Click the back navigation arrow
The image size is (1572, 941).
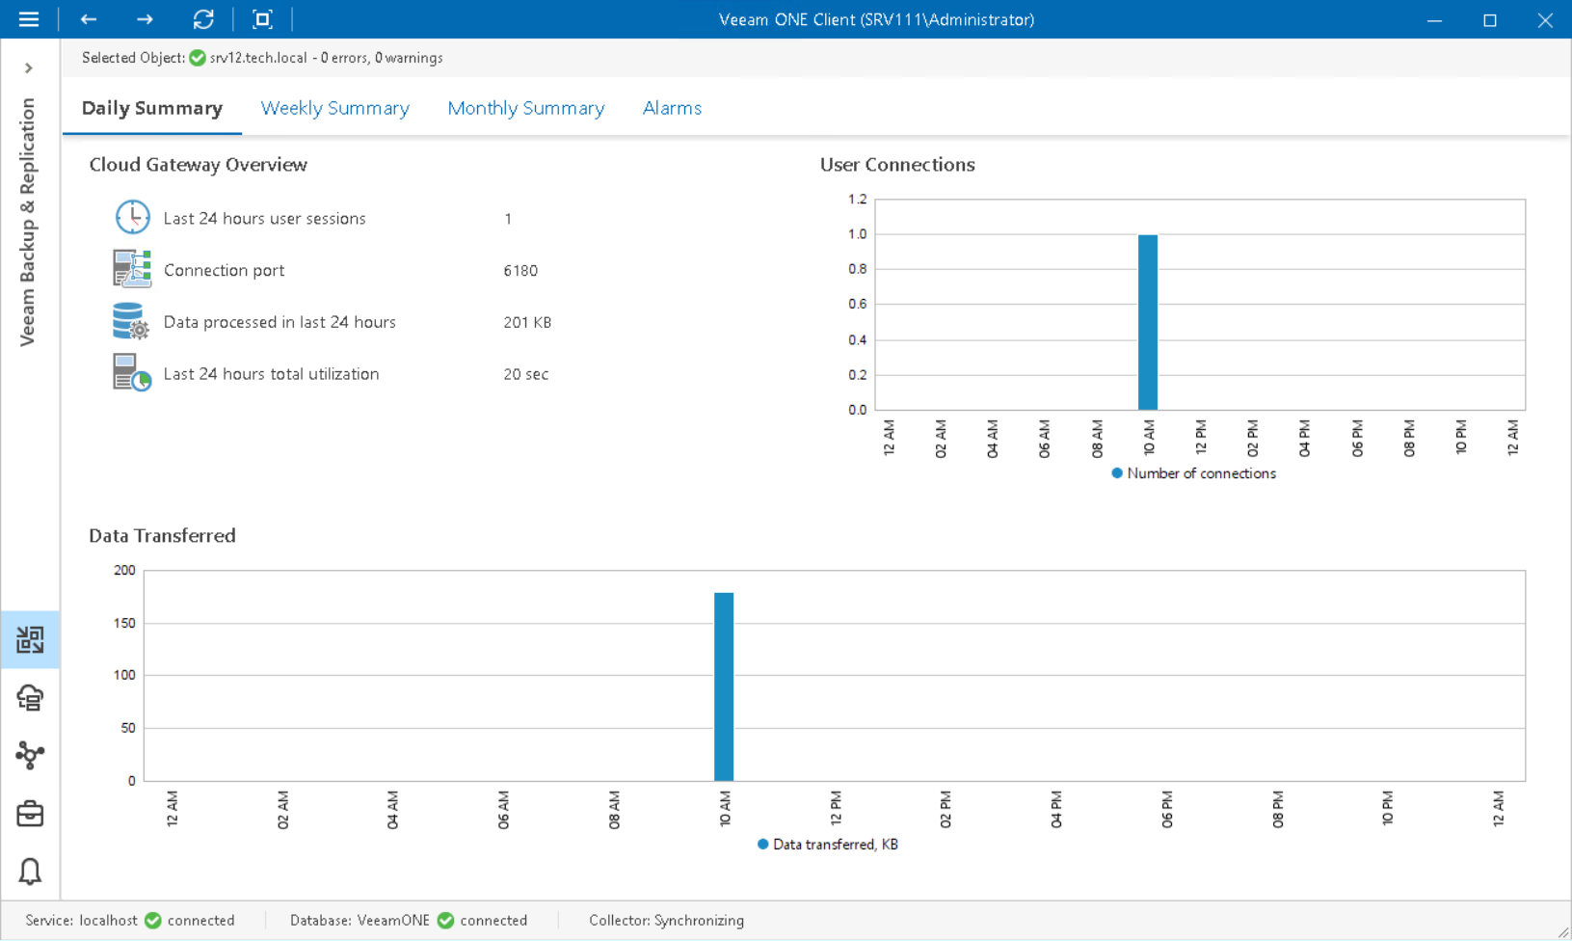[x=88, y=19]
